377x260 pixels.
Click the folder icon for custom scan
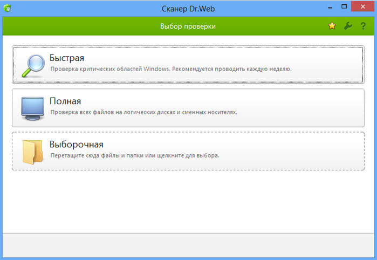[x=33, y=152]
